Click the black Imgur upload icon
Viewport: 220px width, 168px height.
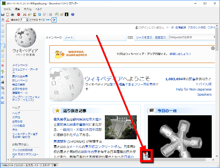(x=66, y=14)
